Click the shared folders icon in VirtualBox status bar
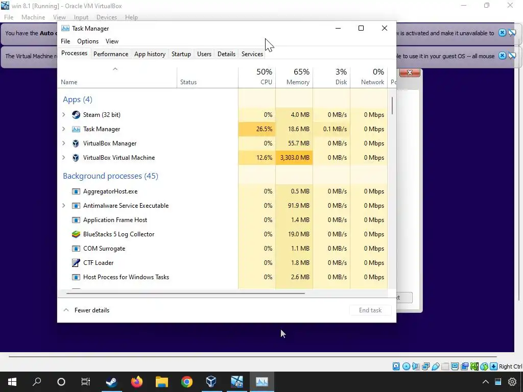Viewport: 523px width, 392px height. (x=445, y=366)
